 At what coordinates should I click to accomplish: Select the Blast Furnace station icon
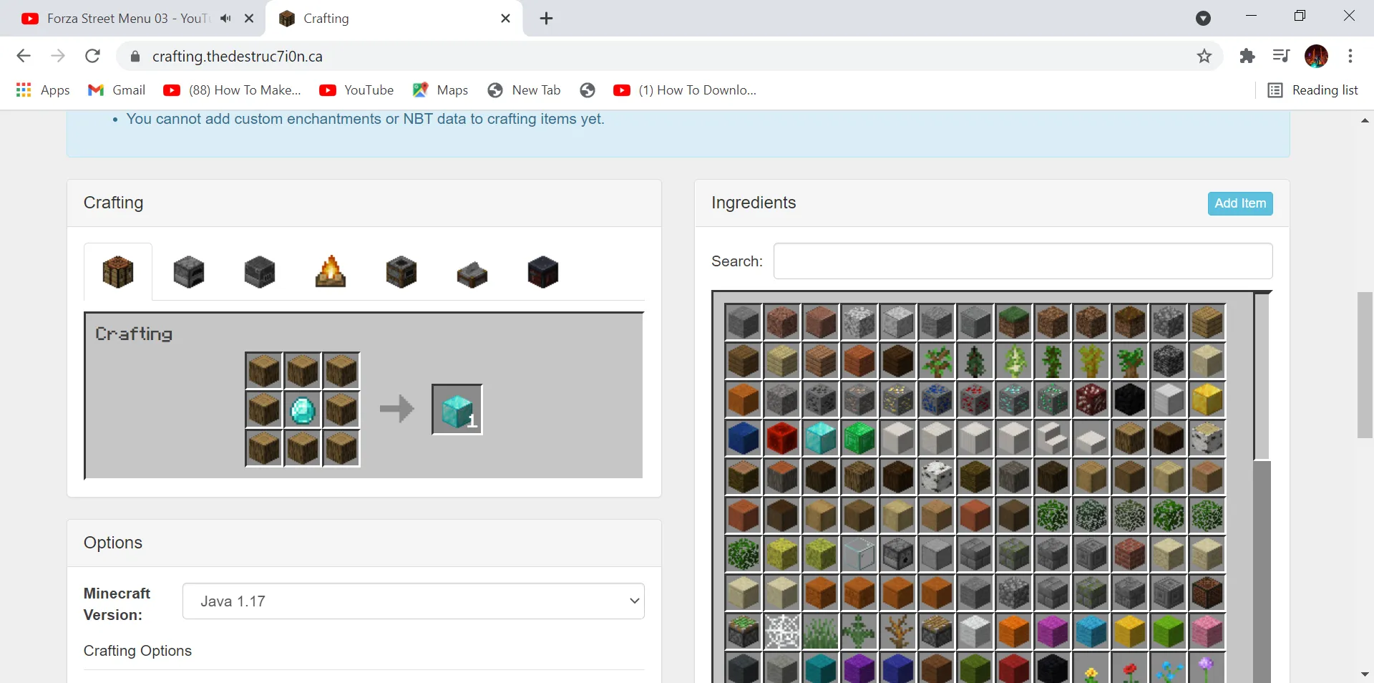point(259,272)
